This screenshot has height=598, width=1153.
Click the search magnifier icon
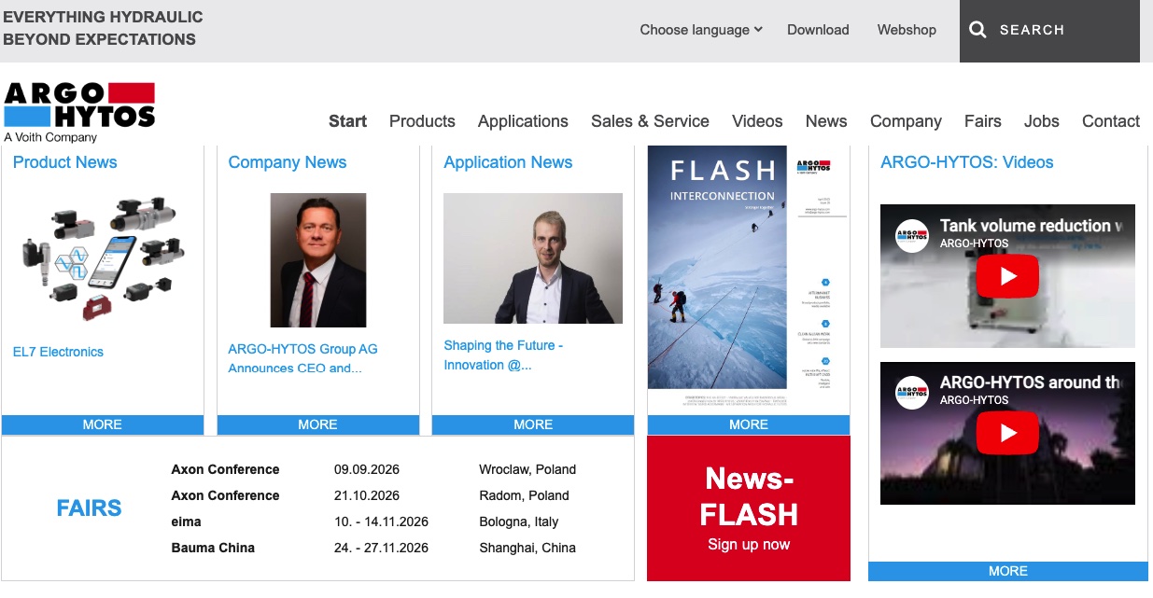[977, 30]
